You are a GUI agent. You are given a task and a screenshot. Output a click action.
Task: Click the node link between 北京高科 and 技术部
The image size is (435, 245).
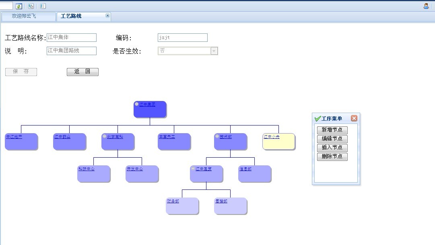pos(167,137)
